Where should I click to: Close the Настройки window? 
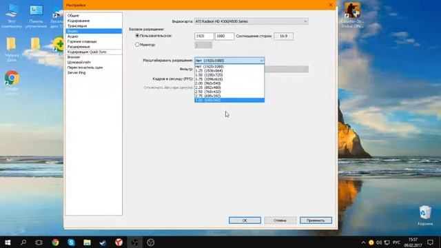tap(331, 5)
